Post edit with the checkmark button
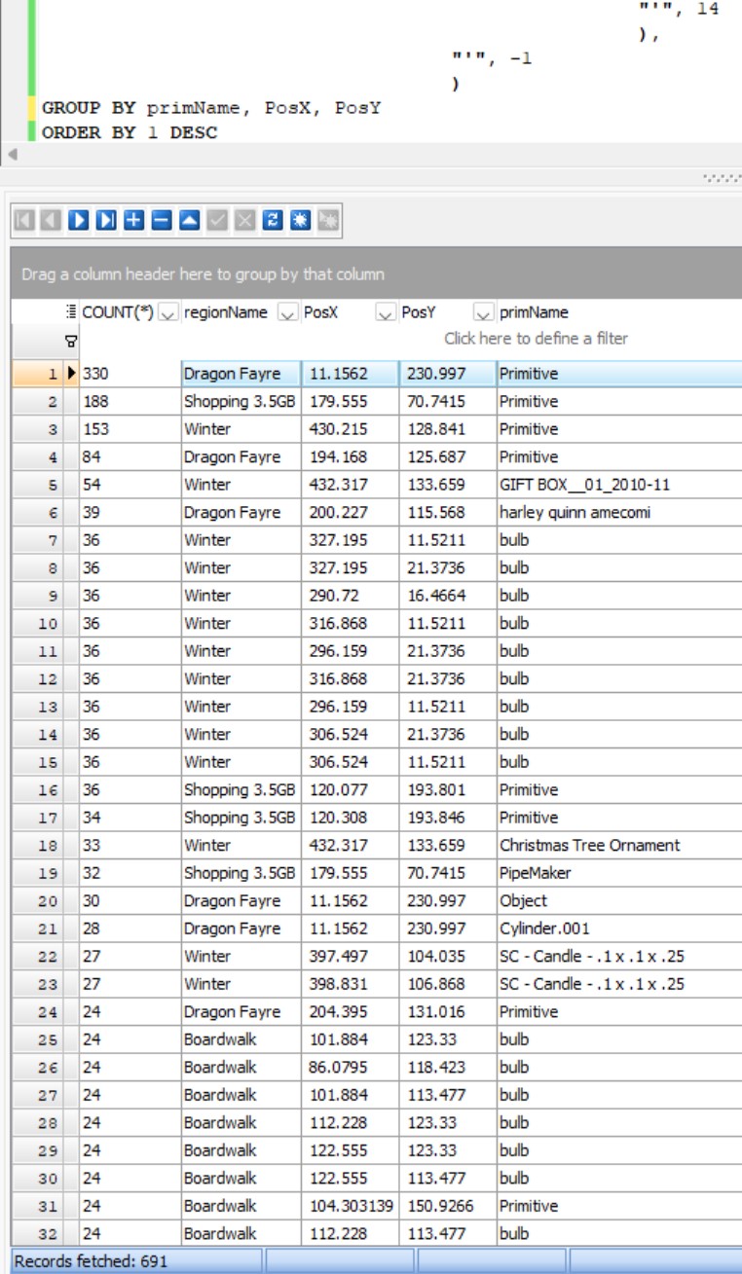 point(217,220)
